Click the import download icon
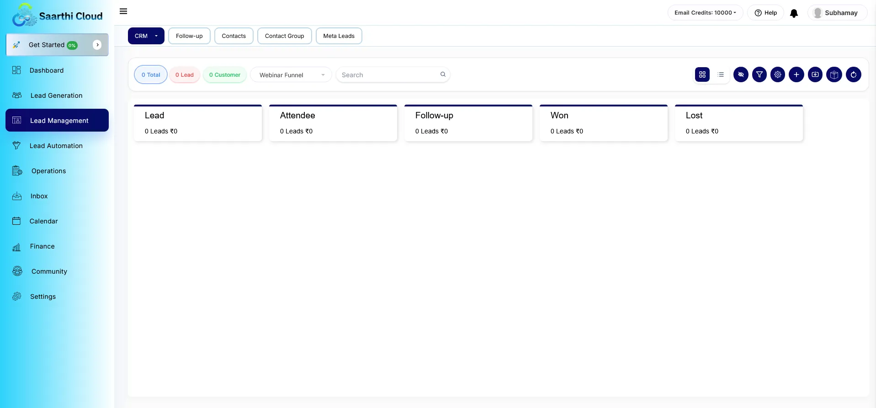Image resolution: width=876 pixels, height=408 pixels. tap(815, 74)
